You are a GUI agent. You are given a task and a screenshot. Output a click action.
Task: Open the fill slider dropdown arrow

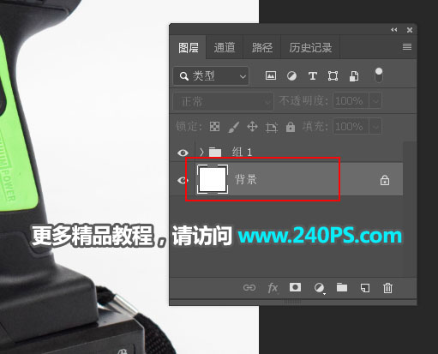(375, 126)
